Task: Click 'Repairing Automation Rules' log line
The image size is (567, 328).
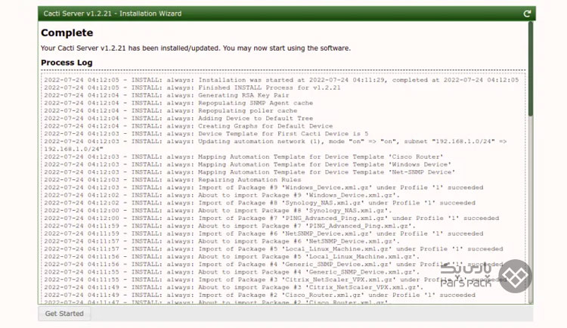Action: [172, 180]
